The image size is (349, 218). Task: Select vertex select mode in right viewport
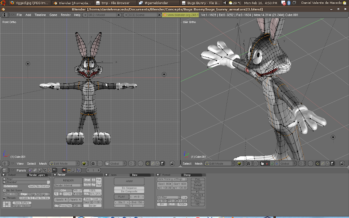[x=318, y=164]
